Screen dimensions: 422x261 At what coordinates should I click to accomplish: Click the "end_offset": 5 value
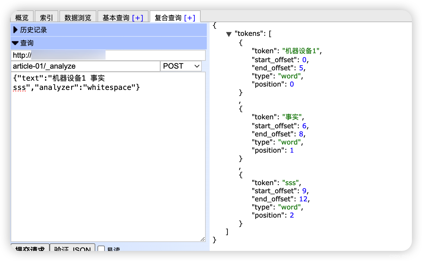(301, 68)
